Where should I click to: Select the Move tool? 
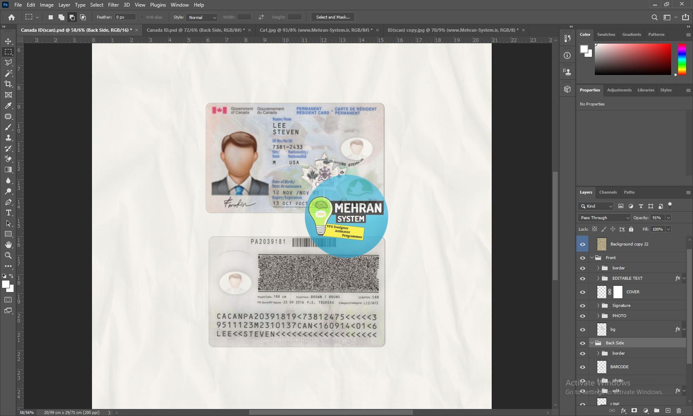coord(8,41)
